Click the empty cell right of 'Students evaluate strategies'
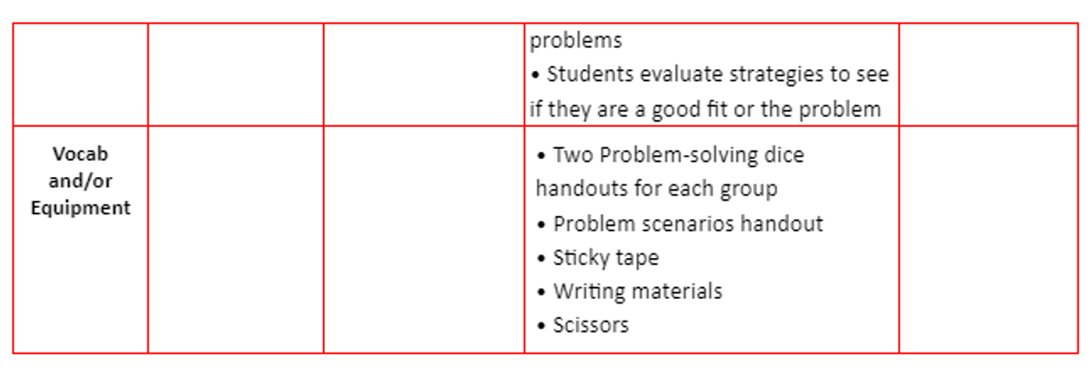 pos(988,74)
